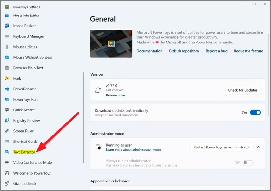The height and width of the screenshot is (191, 271).
Task: Open the Screen Ruler page
Action: click(23, 131)
